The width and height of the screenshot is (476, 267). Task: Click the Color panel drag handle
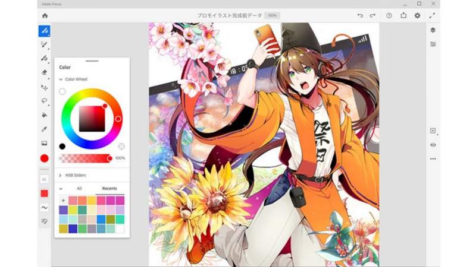pyautogui.click(x=92, y=61)
